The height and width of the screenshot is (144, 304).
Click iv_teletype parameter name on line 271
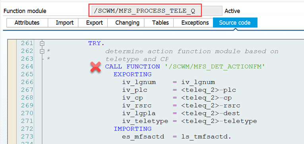[145, 121]
